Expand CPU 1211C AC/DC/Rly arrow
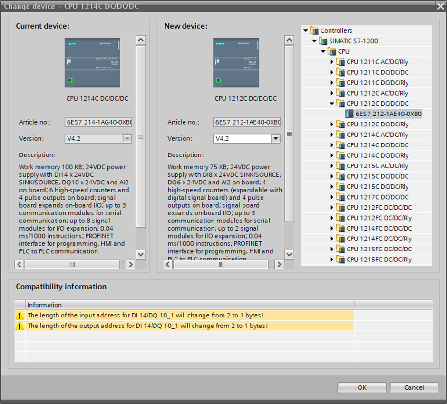Viewport: 447px width, 404px height. 332,62
